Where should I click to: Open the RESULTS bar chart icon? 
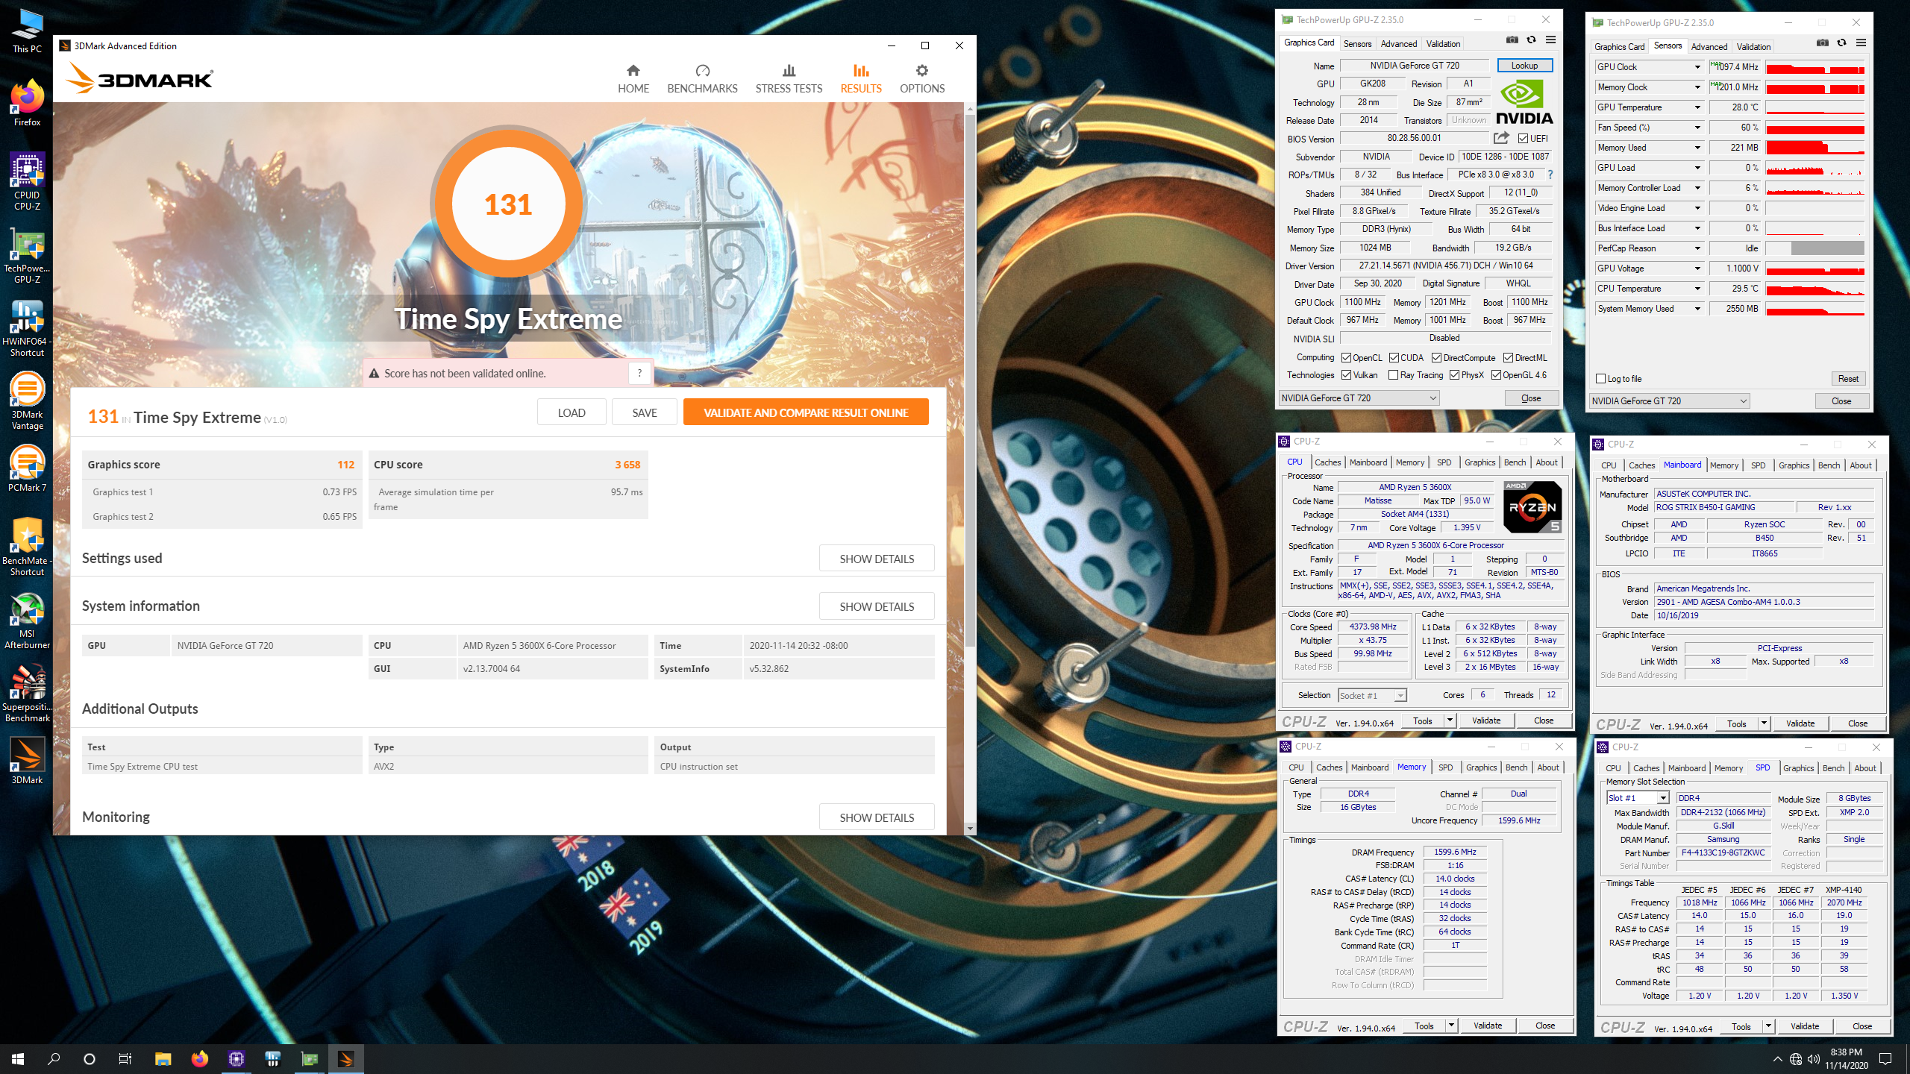pyautogui.click(x=861, y=70)
